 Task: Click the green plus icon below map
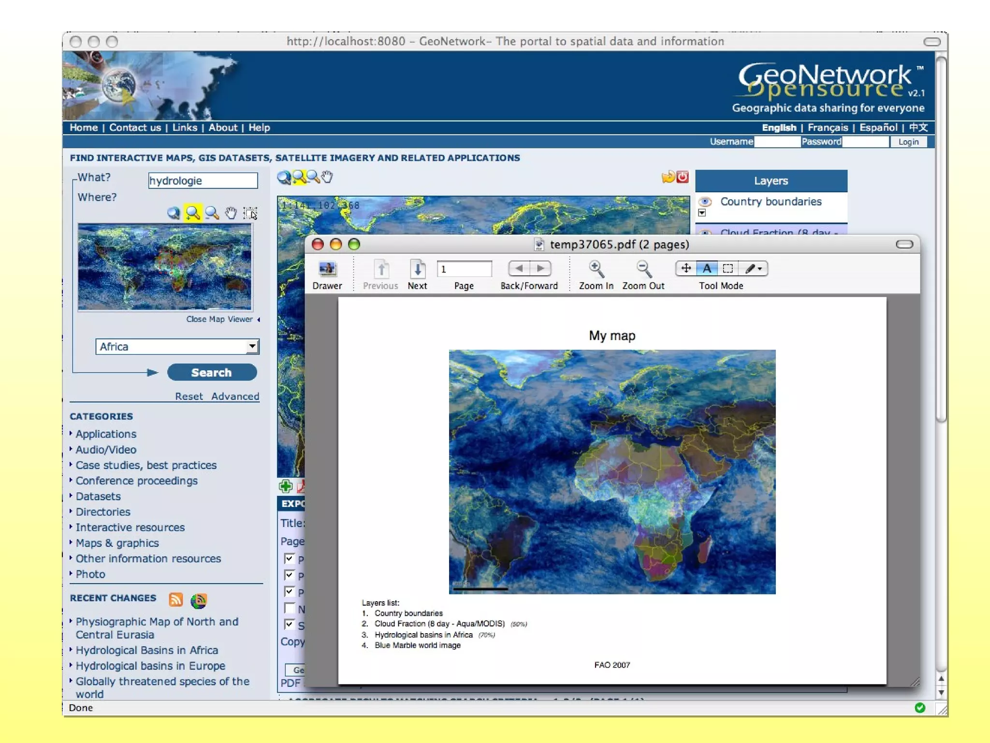tap(286, 486)
